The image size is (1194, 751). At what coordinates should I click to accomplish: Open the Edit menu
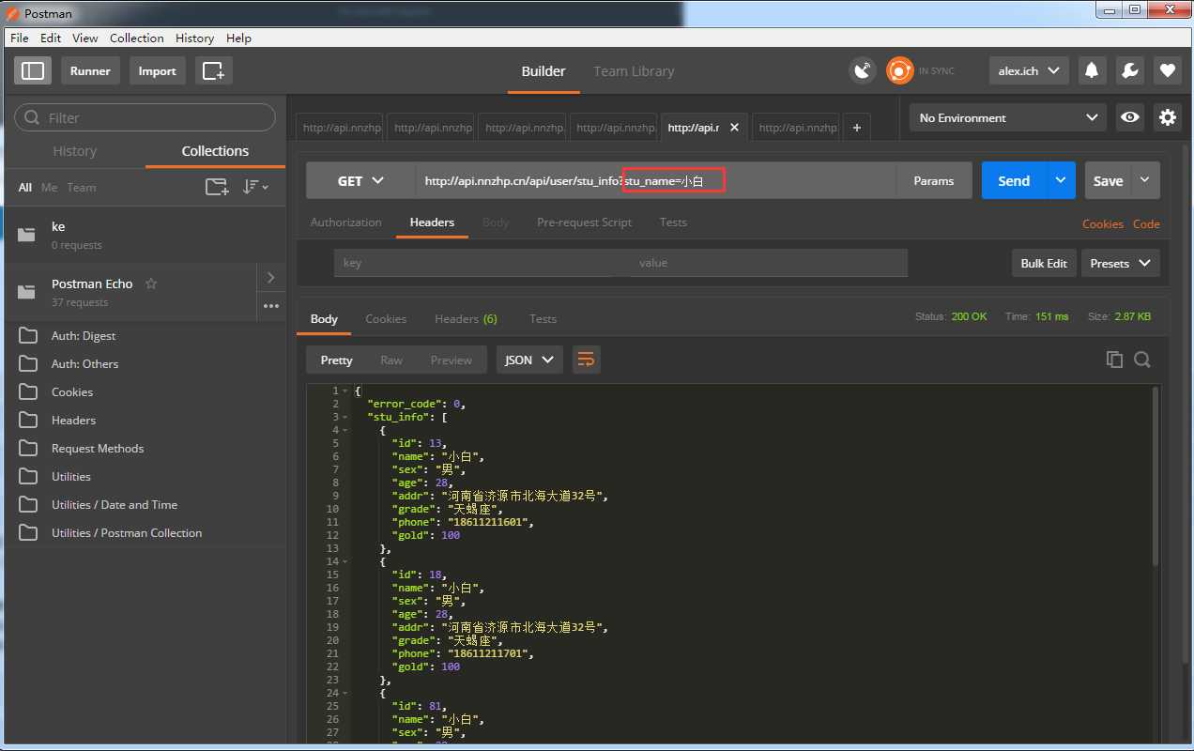click(51, 38)
